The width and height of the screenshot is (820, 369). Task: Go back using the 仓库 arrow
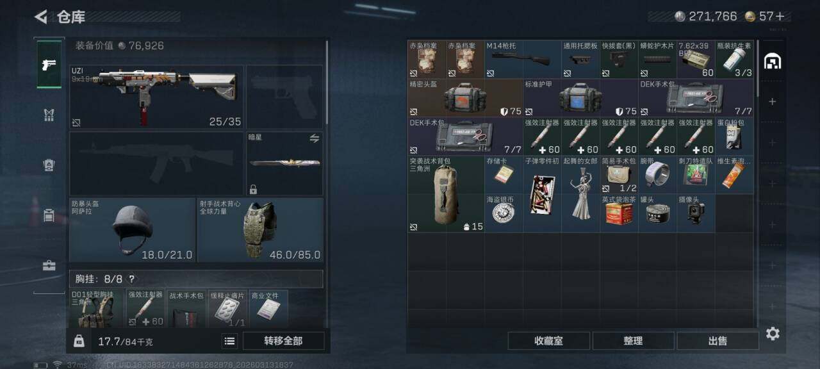41,17
